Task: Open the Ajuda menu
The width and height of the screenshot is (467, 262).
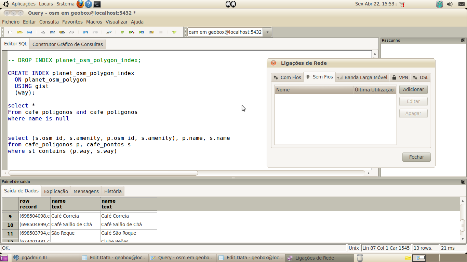Action: (137, 22)
